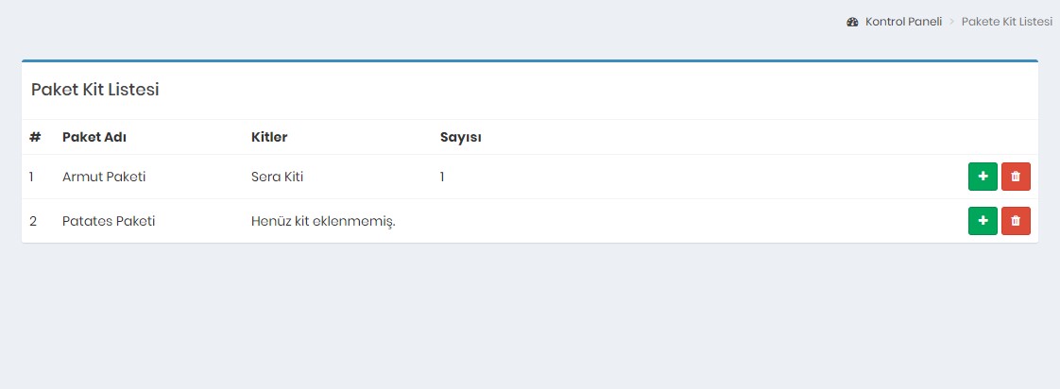Image resolution: width=1060 pixels, height=389 pixels.
Task: Click the row number beside Armut Paketi
Action: 31,177
